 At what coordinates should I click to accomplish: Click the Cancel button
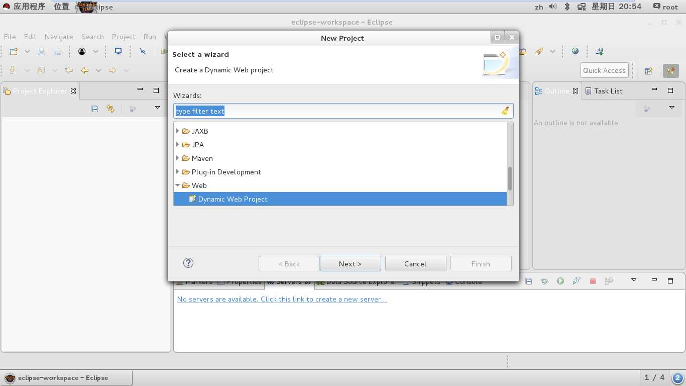click(415, 264)
